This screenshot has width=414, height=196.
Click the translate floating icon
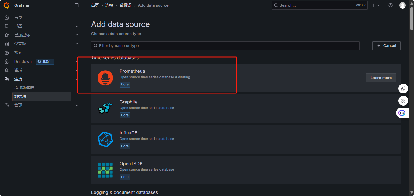point(403,89)
